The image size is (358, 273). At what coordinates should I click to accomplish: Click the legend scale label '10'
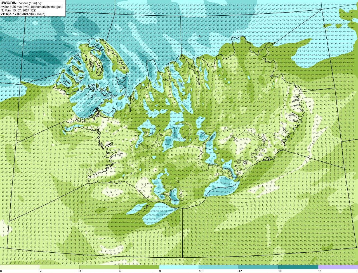[201, 271]
